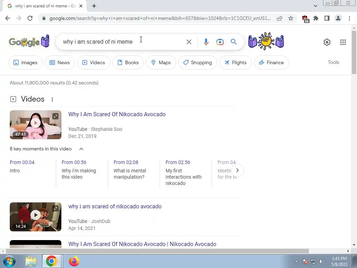Go forward with the forward arrow

point(19,18)
